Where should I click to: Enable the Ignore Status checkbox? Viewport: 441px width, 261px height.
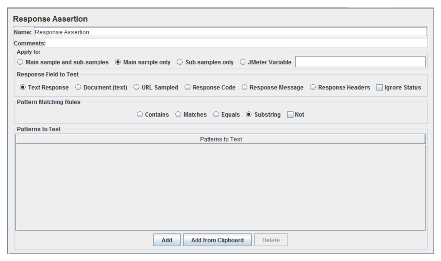pyautogui.click(x=380, y=87)
